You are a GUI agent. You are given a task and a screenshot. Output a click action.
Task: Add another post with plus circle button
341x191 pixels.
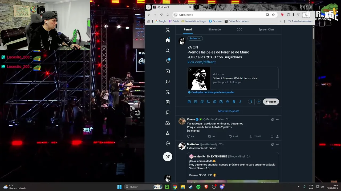[259, 102]
